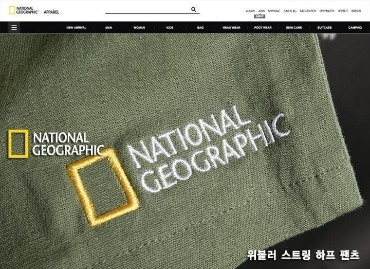
Task: Open the MAN category
Action: pyautogui.click(x=108, y=28)
